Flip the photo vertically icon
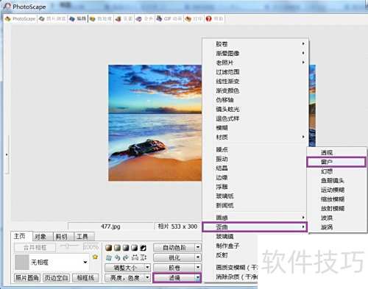This screenshot has width=368, height=289. (x=144, y=257)
